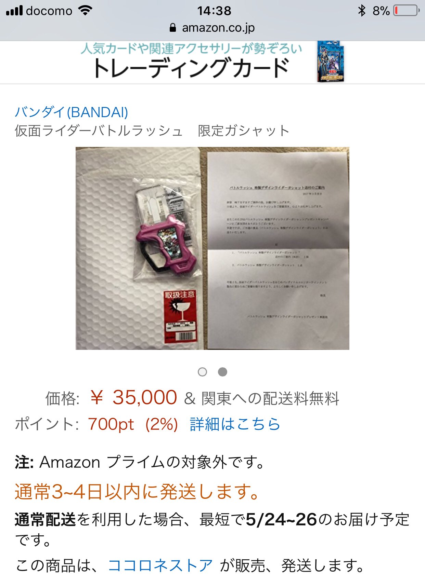Tap the ¥35,000 price text
Screen dimensions: 425x588
133,398
